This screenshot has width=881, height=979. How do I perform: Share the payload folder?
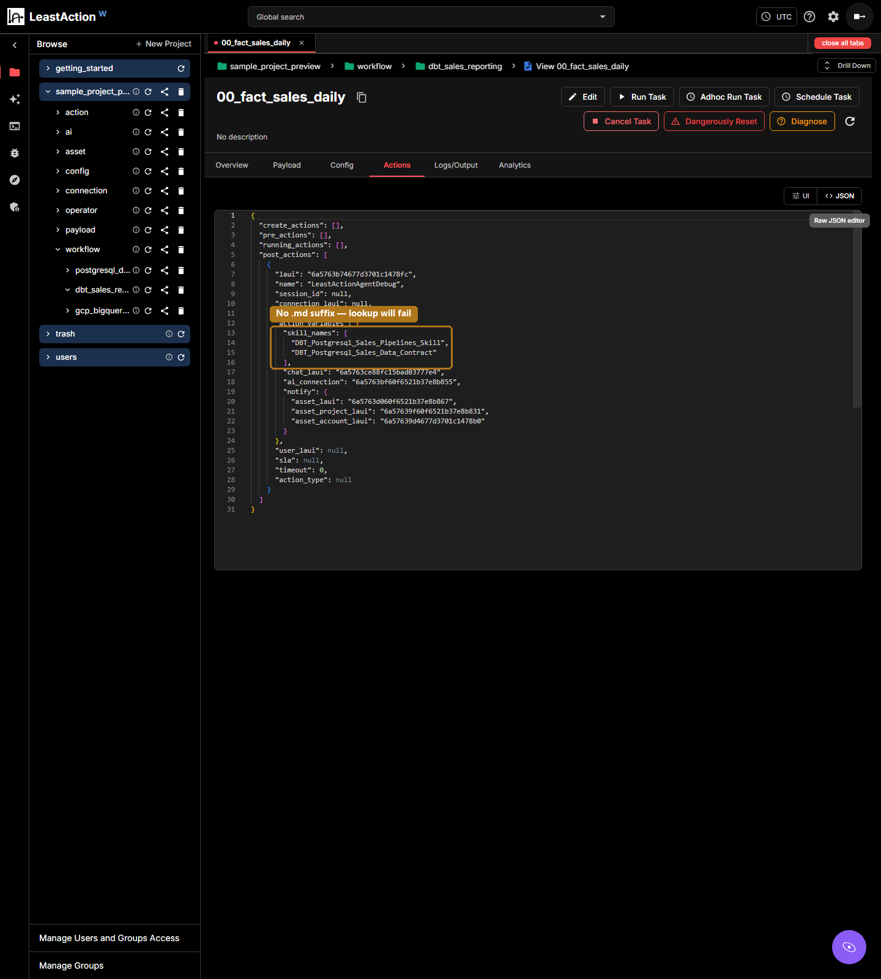click(x=165, y=230)
